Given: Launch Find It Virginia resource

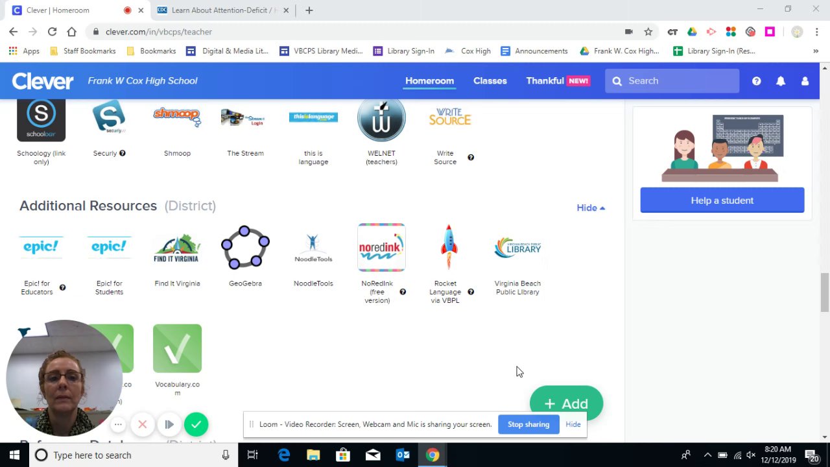Looking at the screenshot, I should [177, 248].
